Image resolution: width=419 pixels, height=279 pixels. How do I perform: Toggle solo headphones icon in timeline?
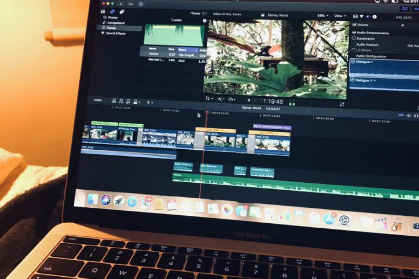coord(416,115)
